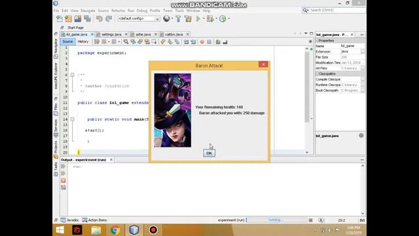Open the default config combo box
This screenshot has width=419, height=236.
(139, 19)
